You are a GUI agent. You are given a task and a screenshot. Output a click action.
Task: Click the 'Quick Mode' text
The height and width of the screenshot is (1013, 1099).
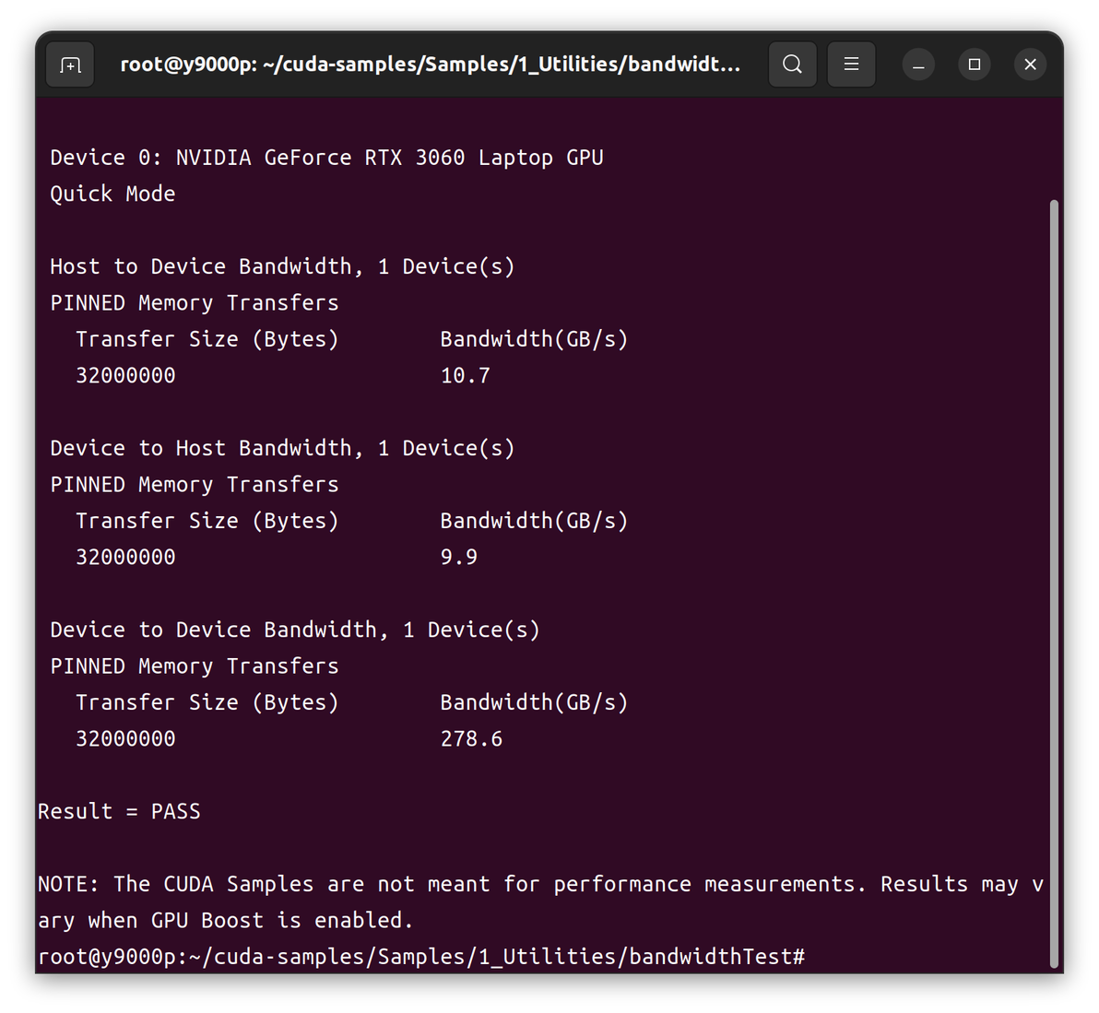click(112, 194)
